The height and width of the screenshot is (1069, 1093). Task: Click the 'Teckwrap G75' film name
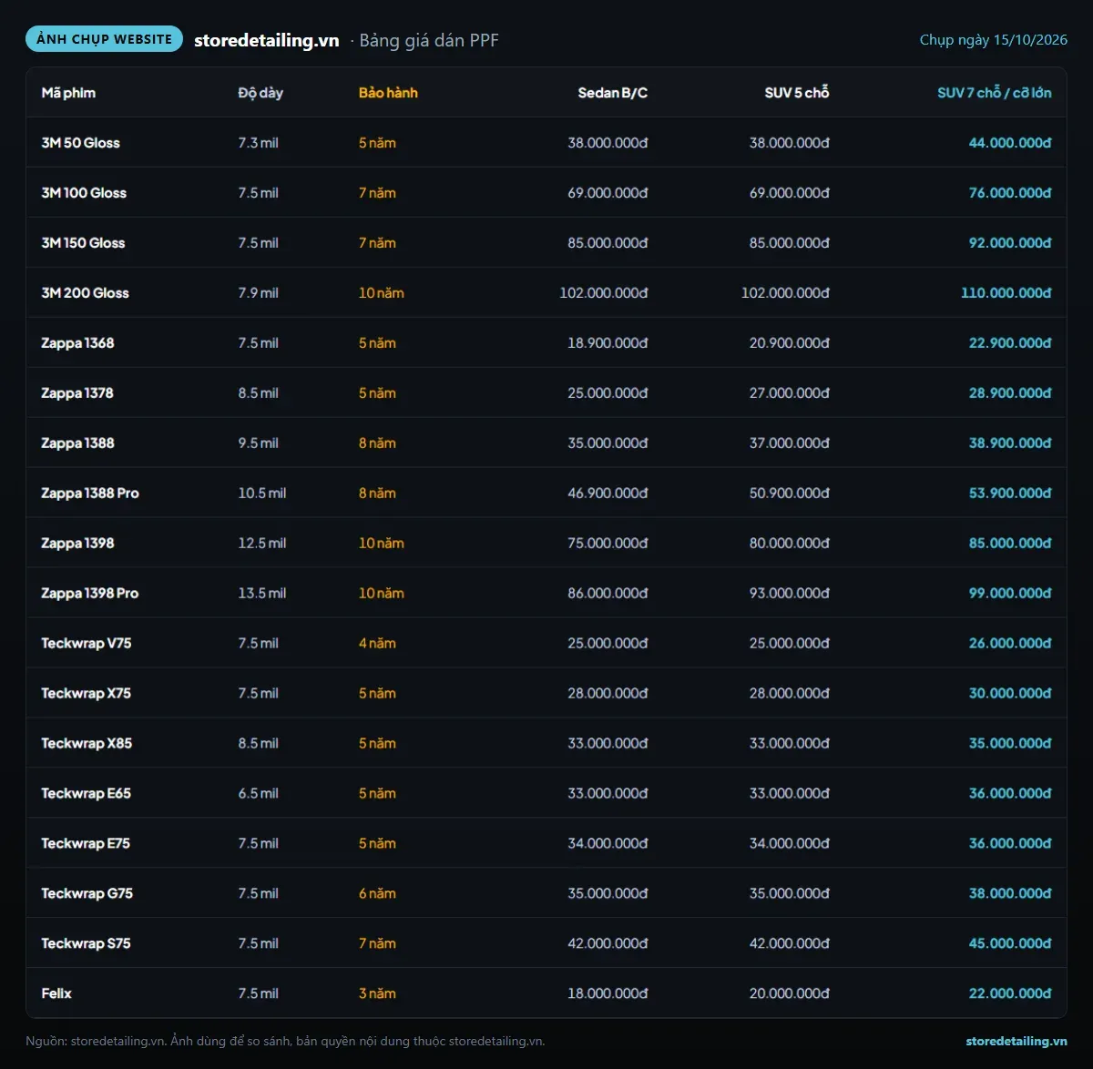[87, 894]
